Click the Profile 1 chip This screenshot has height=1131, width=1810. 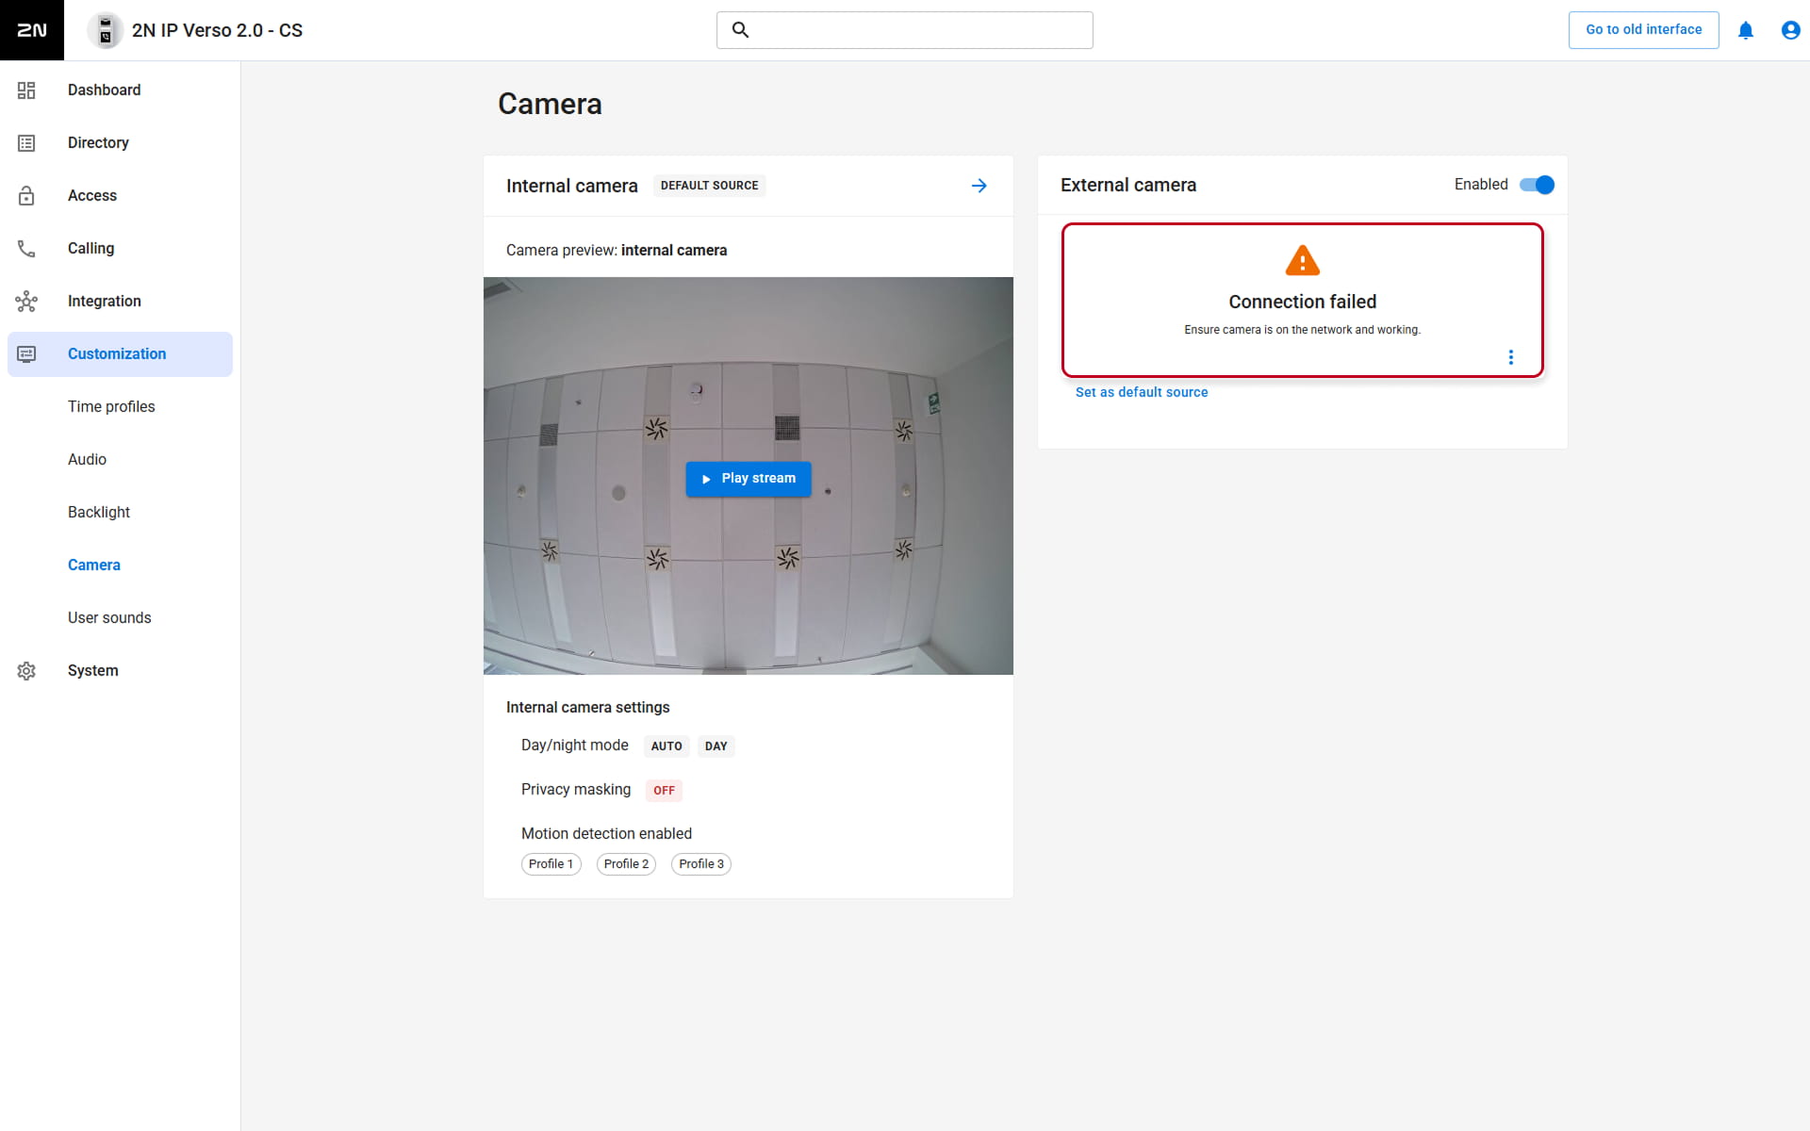(551, 864)
